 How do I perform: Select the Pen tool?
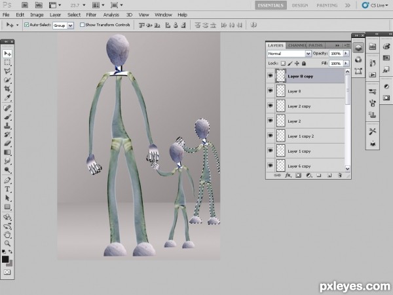pos(7,180)
